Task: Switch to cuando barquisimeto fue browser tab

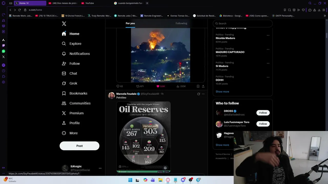Action: pyautogui.click(x=128, y=3)
